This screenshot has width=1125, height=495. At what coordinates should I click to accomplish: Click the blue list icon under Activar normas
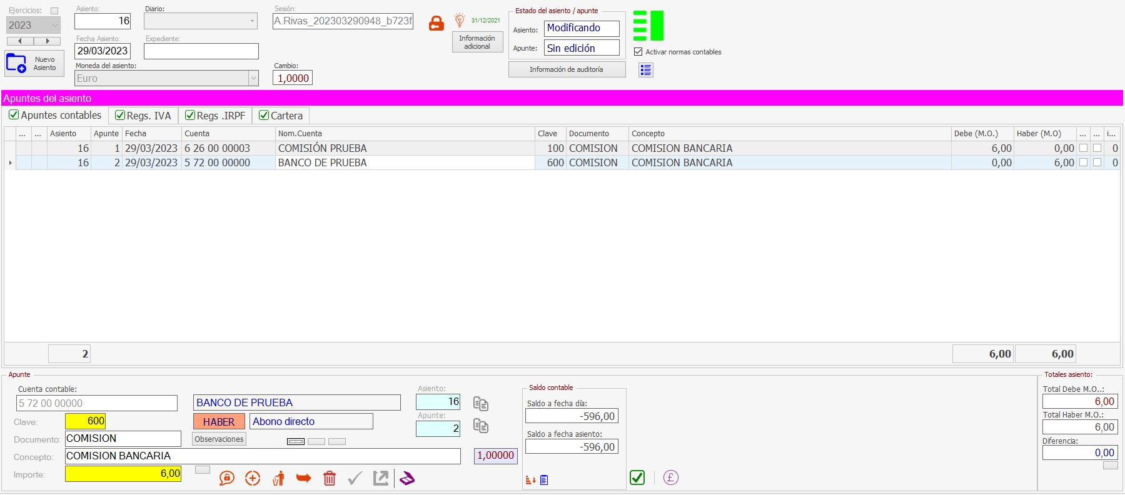tap(645, 70)
